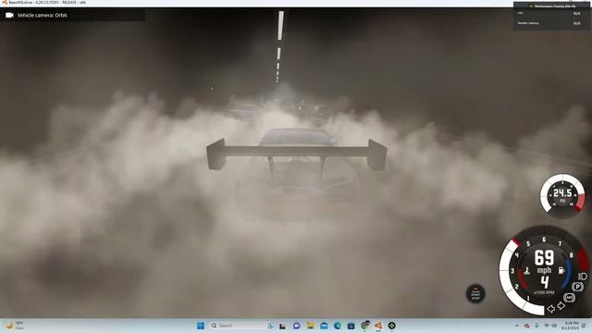
Task: Open Task View on the taskbar
Action: coord(282,326)
